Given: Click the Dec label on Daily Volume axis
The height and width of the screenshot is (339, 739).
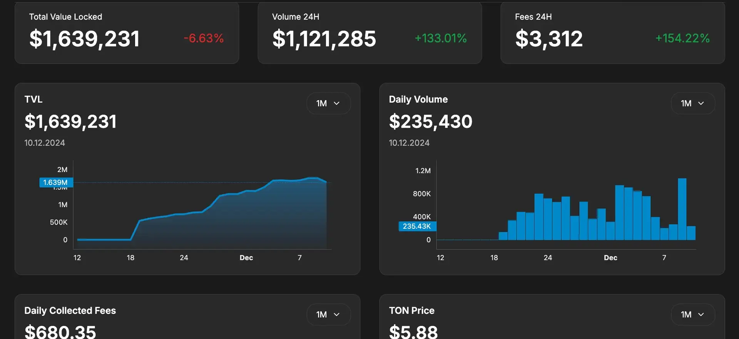Looking at the screenshot, I should click(x=610, y=258).
